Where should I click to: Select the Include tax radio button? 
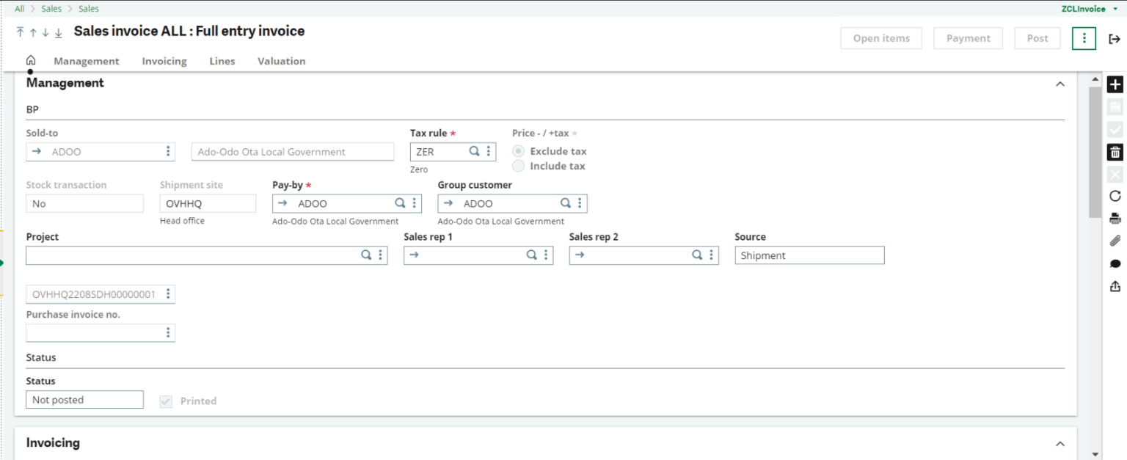[518, 166]
